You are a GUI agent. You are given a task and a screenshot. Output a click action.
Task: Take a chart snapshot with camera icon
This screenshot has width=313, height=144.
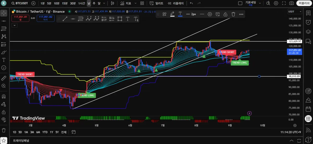[x=292, y=3]
